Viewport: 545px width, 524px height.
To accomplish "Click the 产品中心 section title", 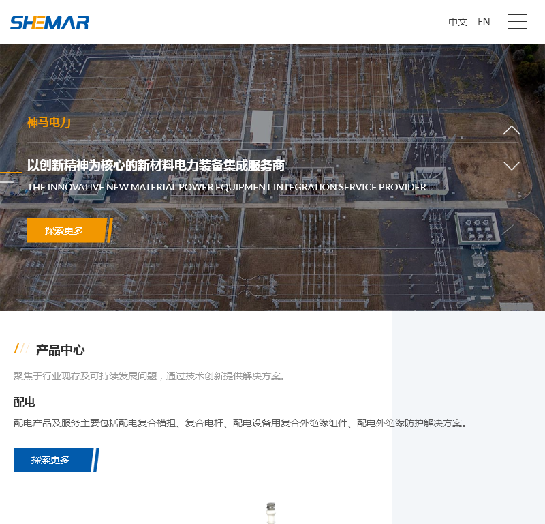I will tap(60, 349).
